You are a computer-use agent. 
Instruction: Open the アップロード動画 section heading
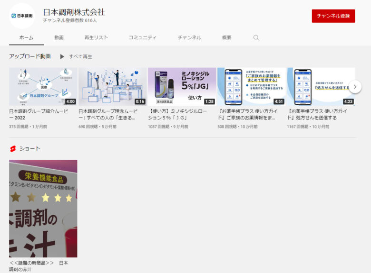[x=30, y=56]
